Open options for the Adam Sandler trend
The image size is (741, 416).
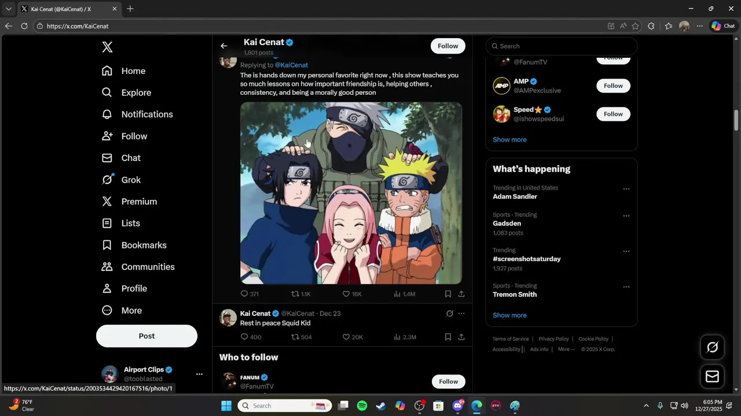tap(626, 189)
